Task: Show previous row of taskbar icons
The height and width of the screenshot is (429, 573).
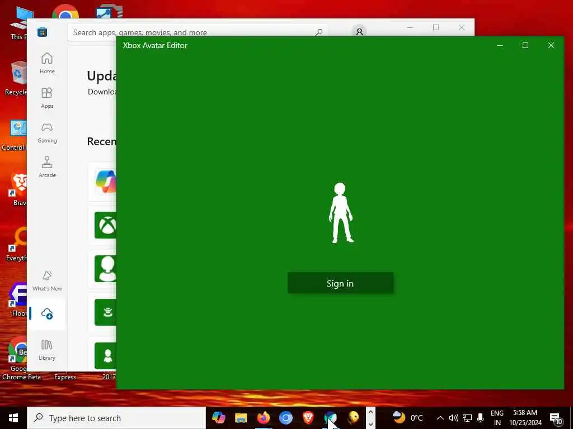Action: (370, 412)
